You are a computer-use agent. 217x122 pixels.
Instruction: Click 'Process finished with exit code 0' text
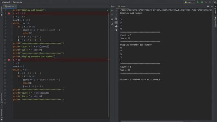[140, 80]
